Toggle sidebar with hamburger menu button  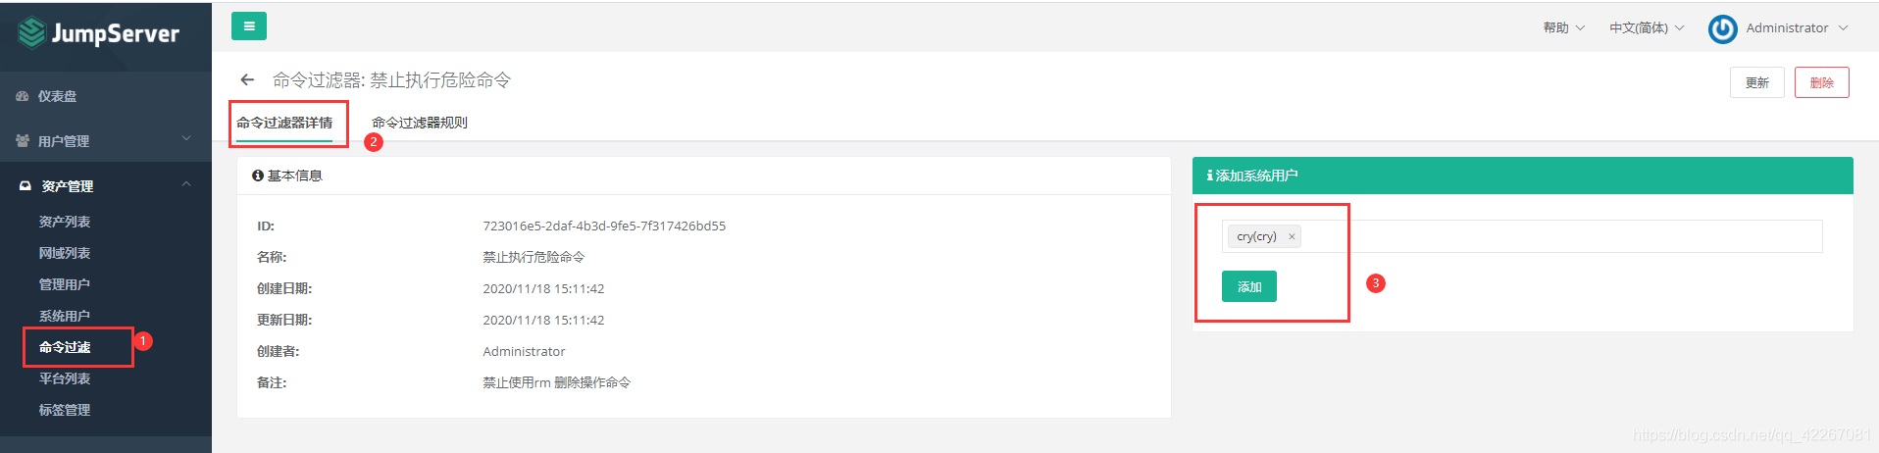pos(249,26)
